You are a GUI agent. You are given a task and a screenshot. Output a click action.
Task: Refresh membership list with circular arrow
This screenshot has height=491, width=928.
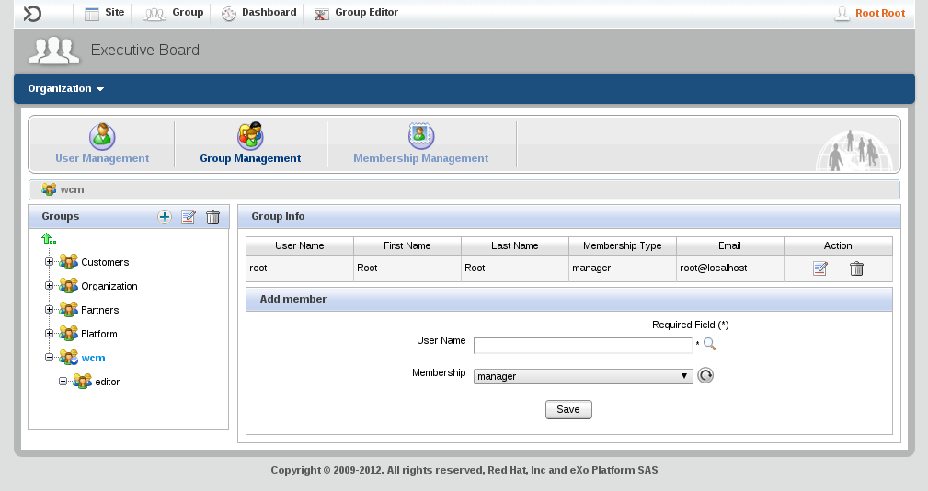click(x=705, y=376)
